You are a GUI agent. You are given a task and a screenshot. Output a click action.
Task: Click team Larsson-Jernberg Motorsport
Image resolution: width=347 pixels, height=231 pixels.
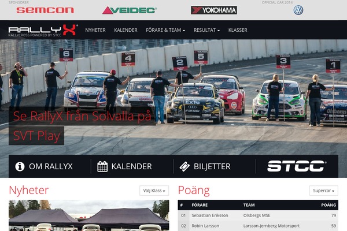pyautogui.click(x=271, y=226)
